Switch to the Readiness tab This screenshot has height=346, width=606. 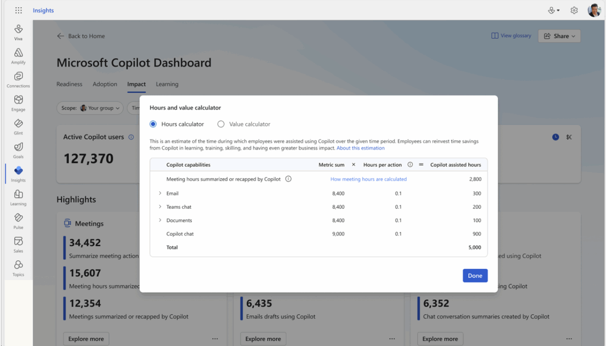pyautogui.click(x=69, y=84)
